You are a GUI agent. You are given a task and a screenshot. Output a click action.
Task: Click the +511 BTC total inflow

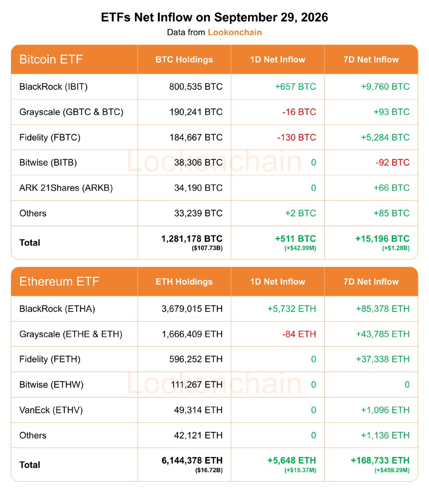click(295, 239)
